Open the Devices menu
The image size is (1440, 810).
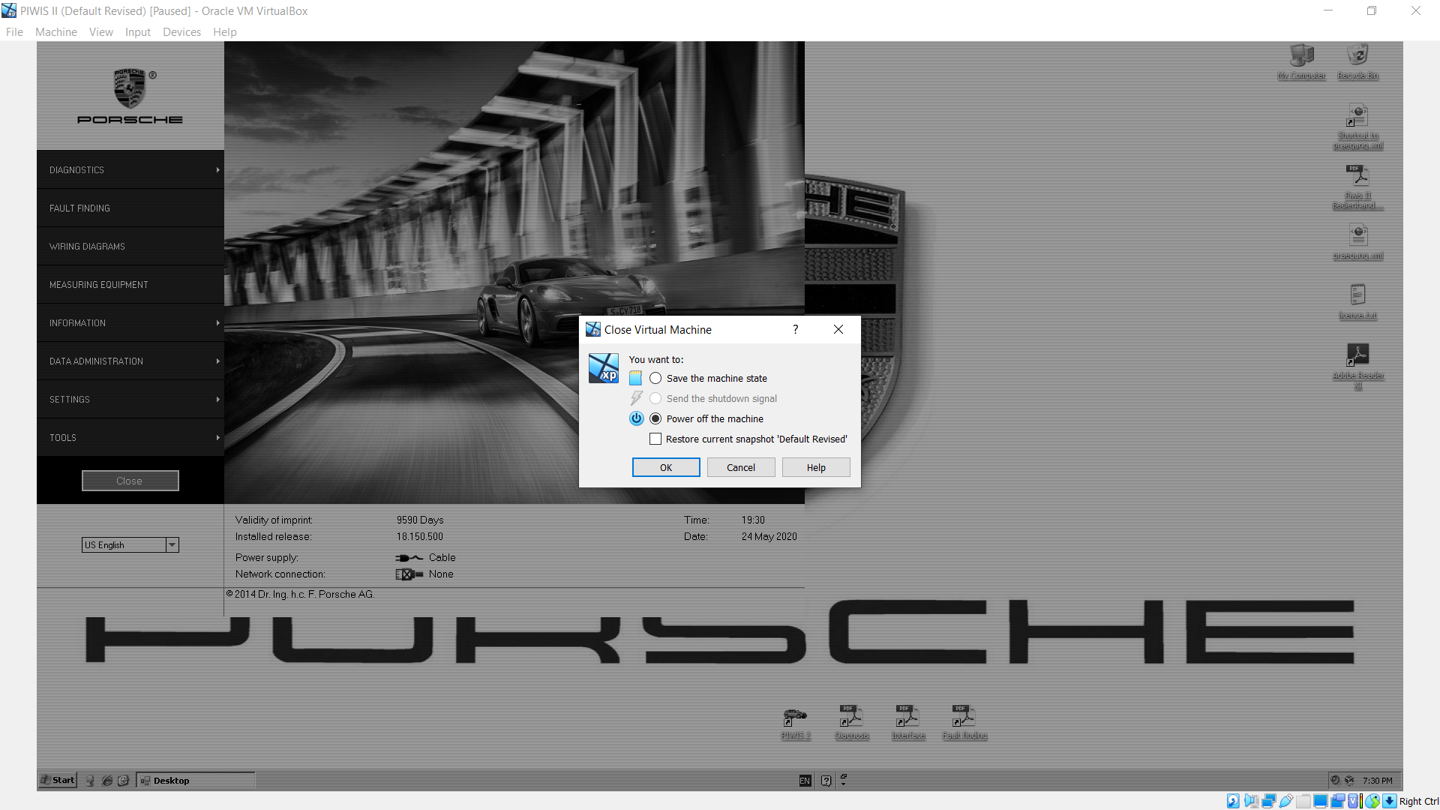coord(181,32)
